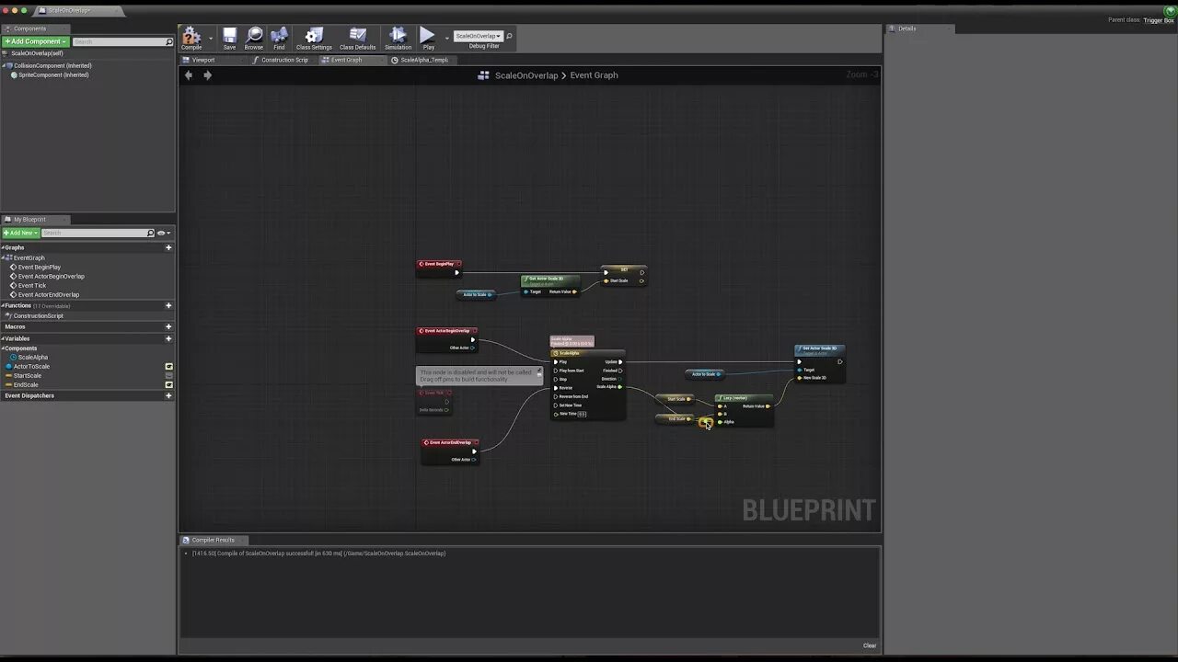Toggle editable state of the ActorToScale variable
This screenshot has width=1178, height=662.
click(x=168, y=366)
